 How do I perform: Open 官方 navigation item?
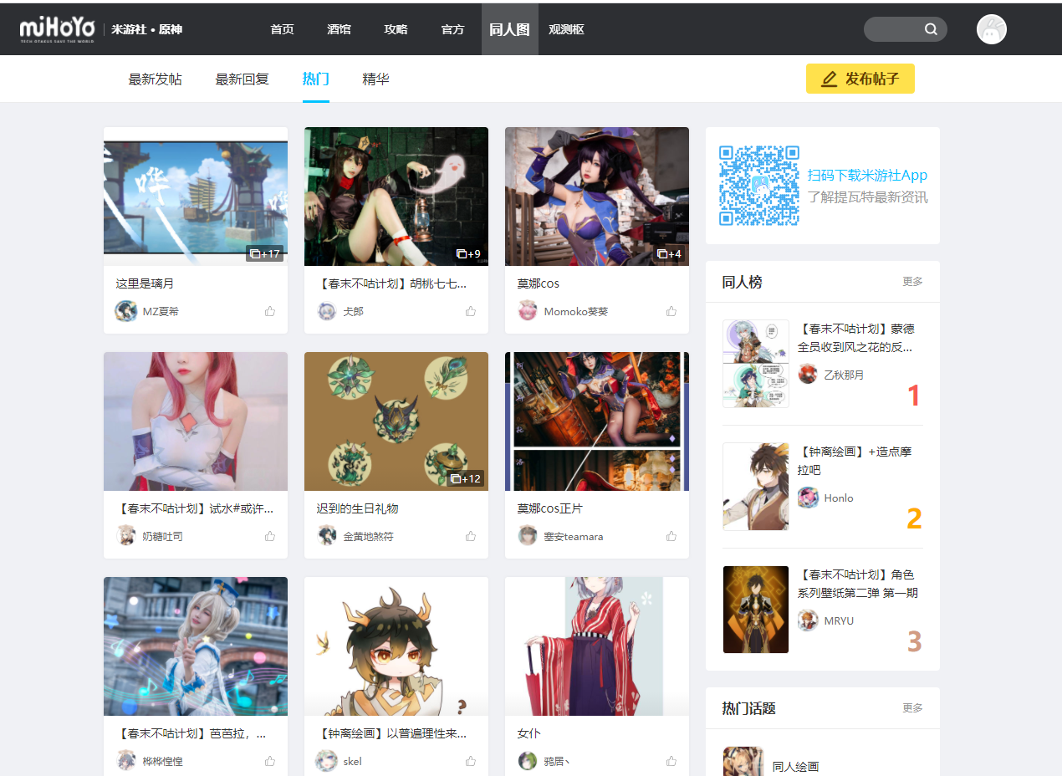(452, 29)
